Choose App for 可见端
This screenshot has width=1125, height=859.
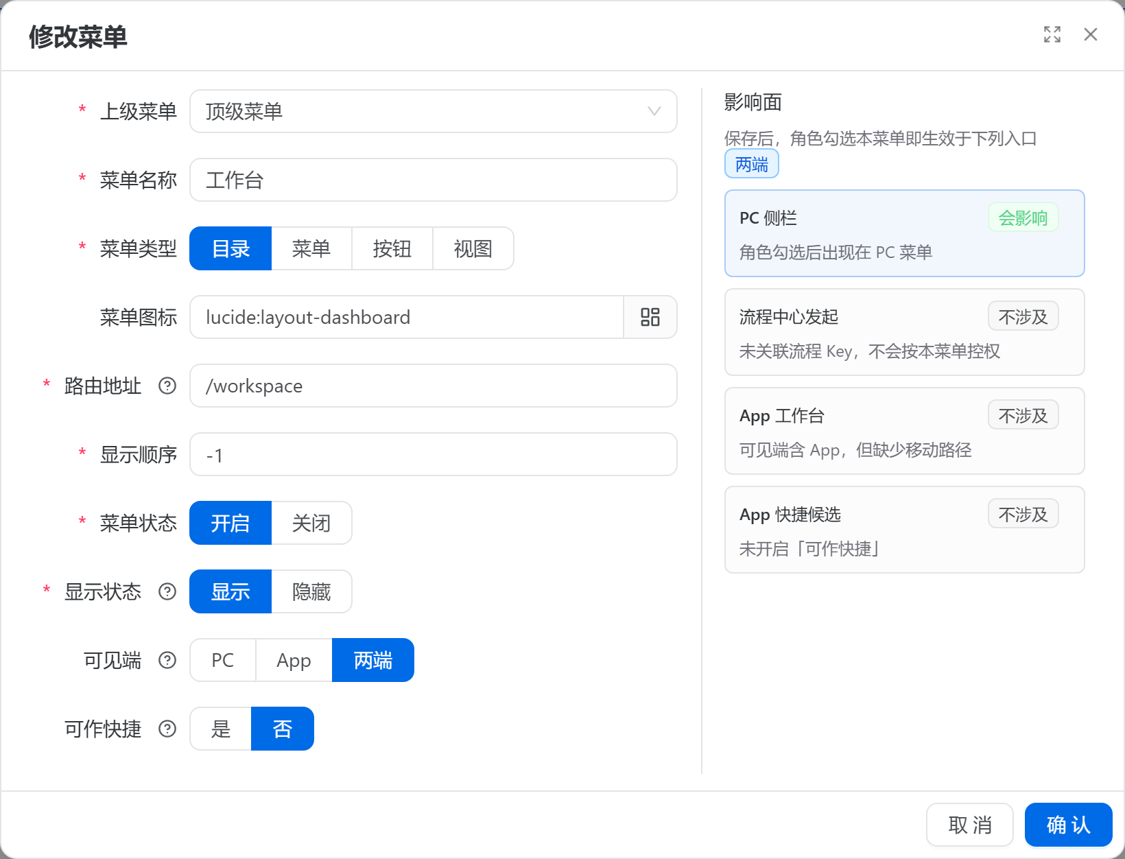pos(294,660)
